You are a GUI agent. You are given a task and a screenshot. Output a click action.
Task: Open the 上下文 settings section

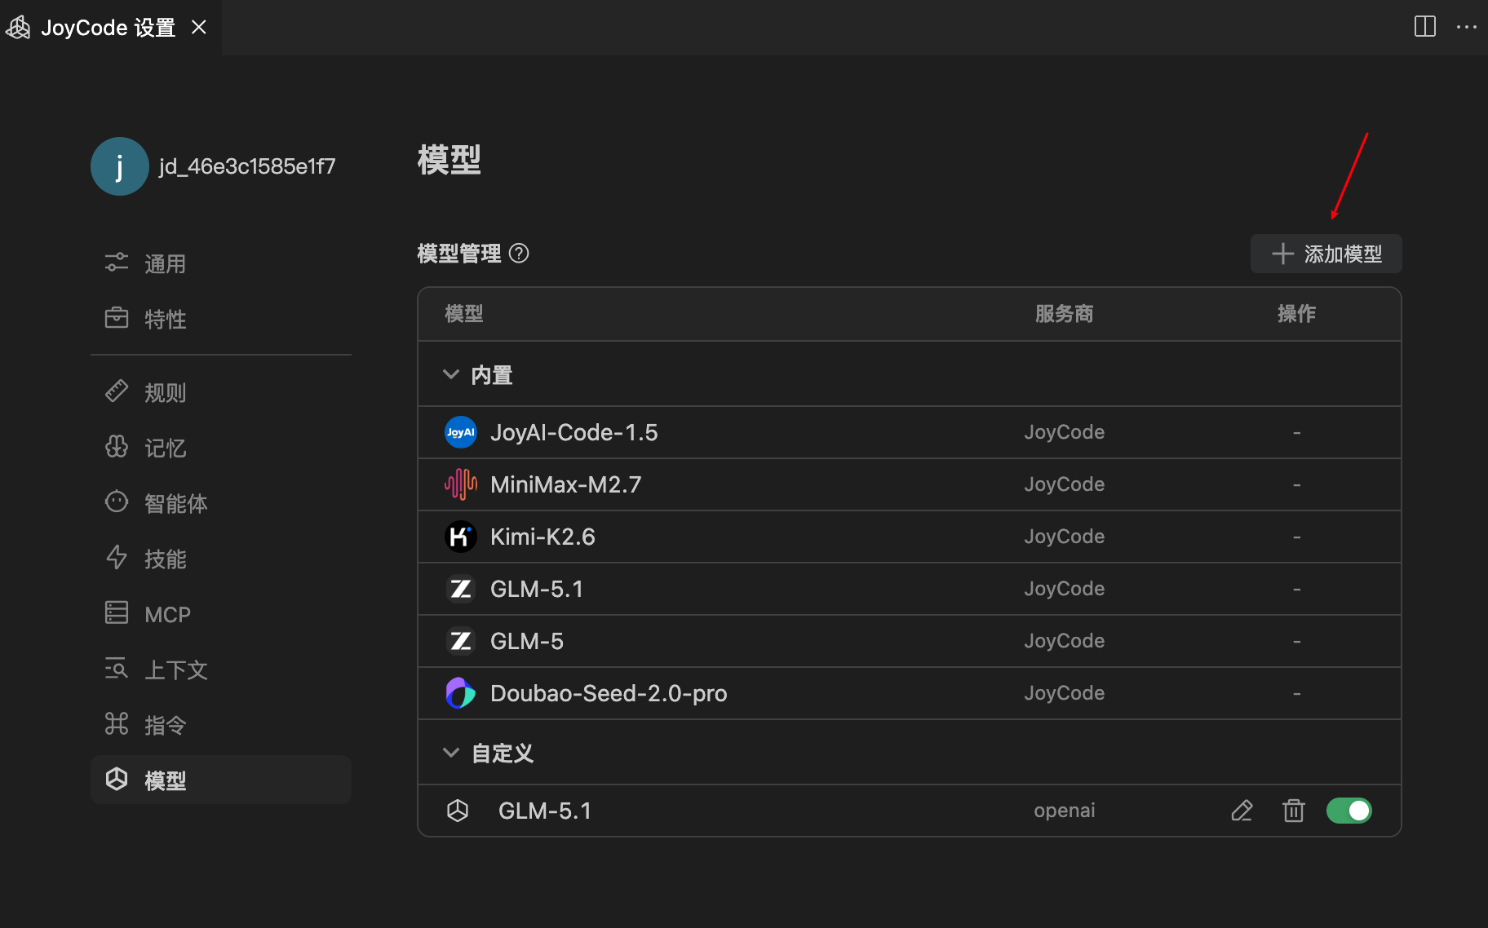tap(220, 669)
